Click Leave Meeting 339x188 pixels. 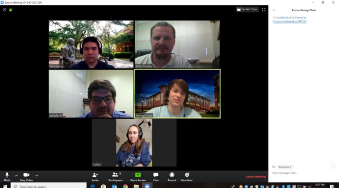(x=256, y=176)
